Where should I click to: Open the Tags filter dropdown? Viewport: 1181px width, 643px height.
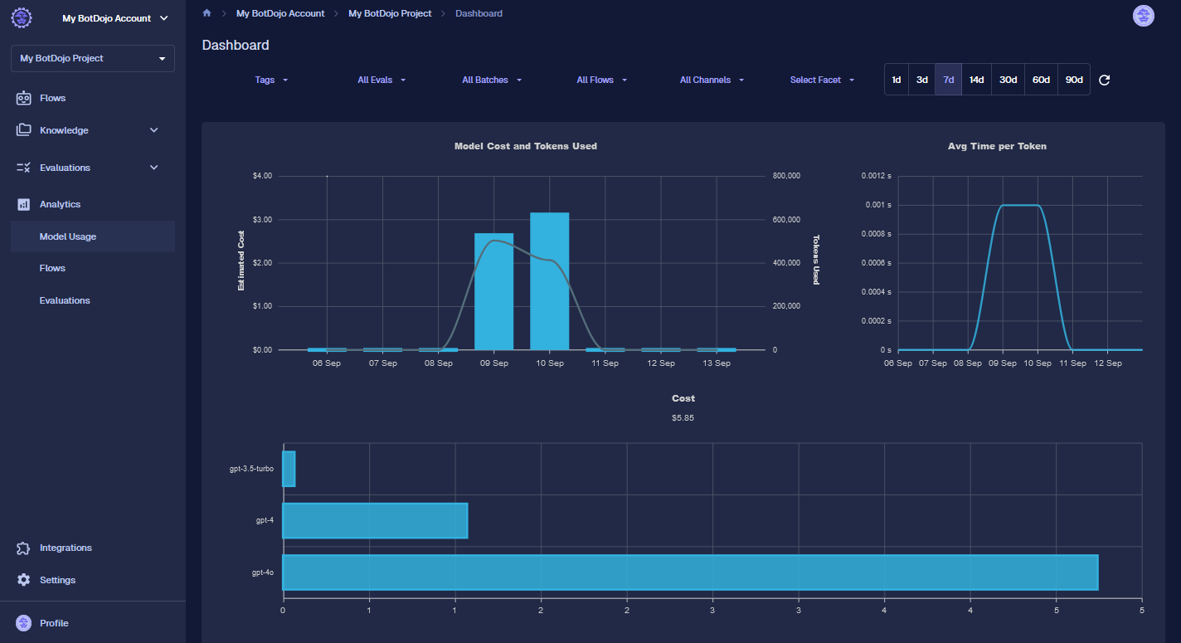(x=271, y=80)
